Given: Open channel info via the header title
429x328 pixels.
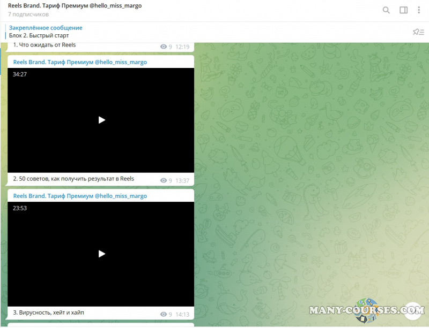Looking at the screenshot, I should (75, 5).
